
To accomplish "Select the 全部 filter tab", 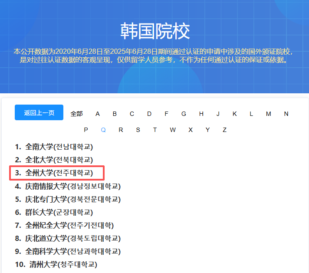I will tap(76, 114).
